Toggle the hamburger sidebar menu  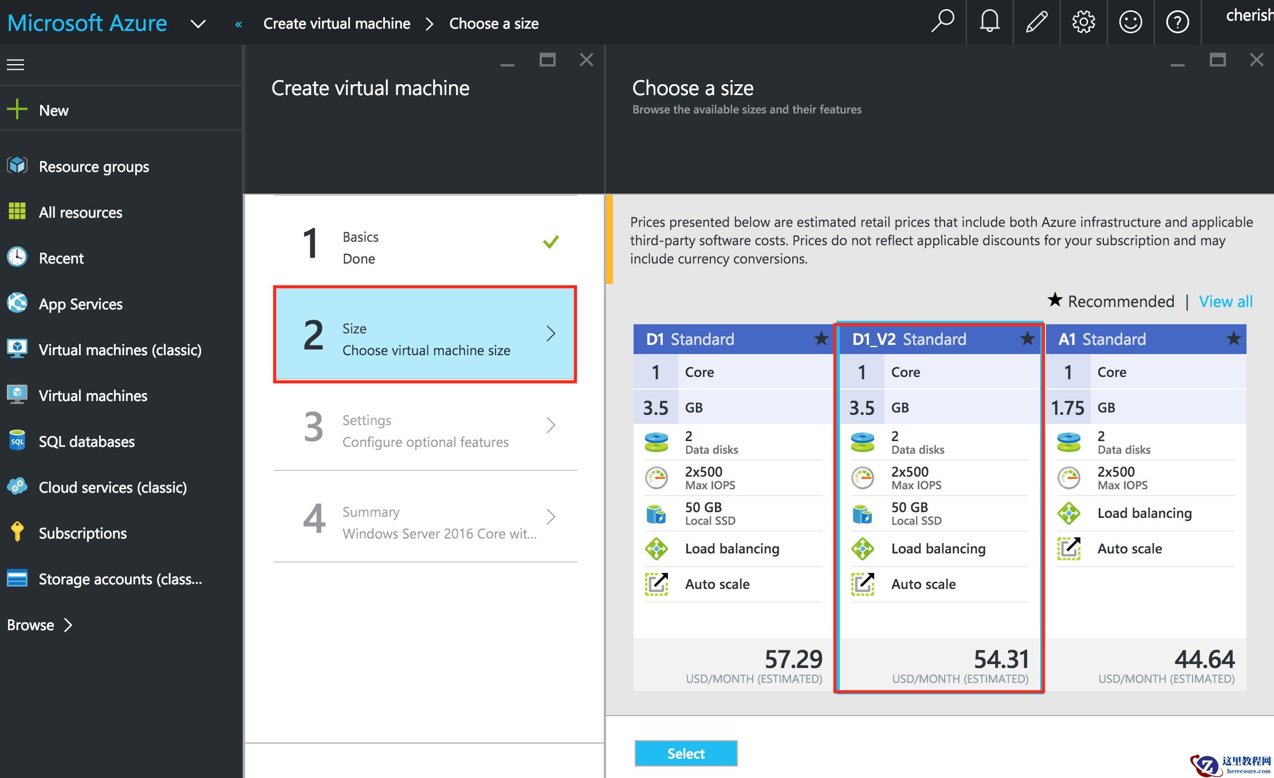(15, 65)
